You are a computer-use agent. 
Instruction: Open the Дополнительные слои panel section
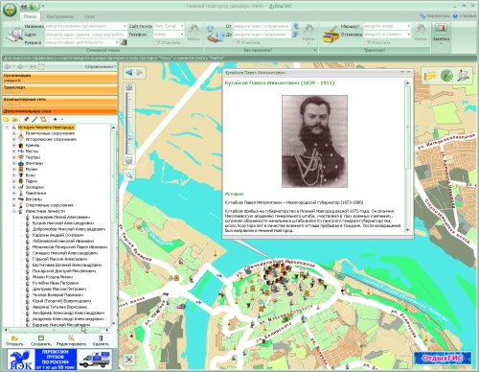coord(59,111)
